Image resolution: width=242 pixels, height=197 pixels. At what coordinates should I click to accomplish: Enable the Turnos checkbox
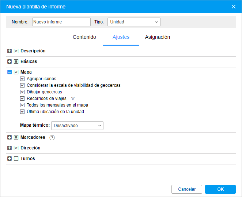(16, 159)
